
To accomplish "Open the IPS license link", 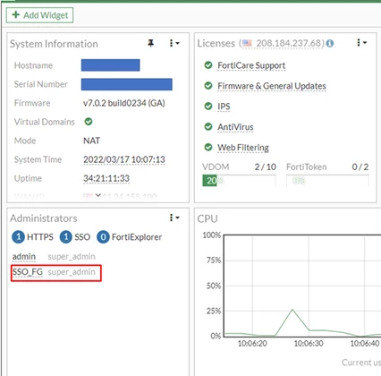I will click(224, 107).
